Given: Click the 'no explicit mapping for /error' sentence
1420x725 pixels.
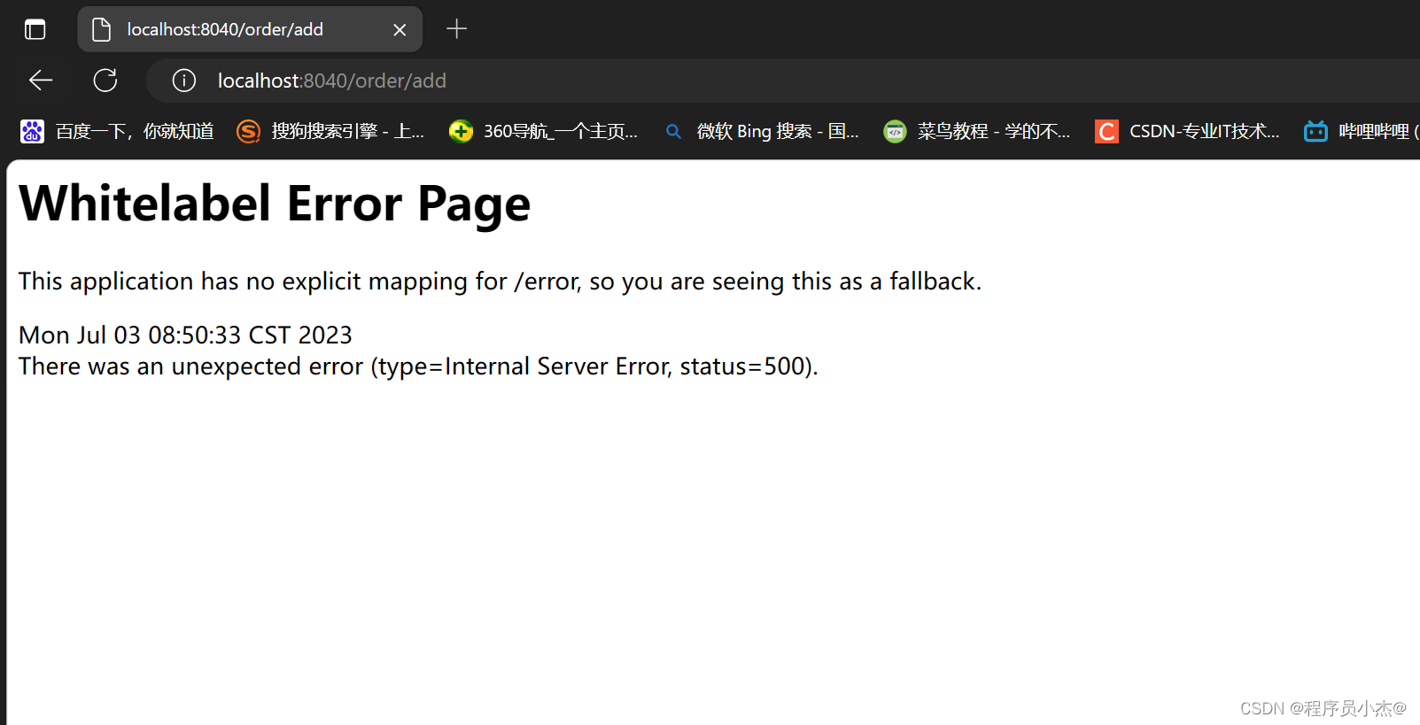Looking at the screenshot, I should tap(500, 282).
